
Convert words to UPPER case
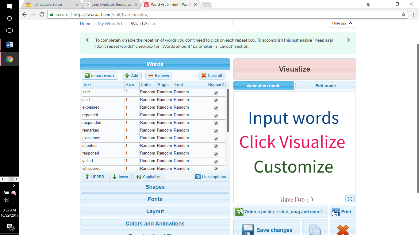[95, 177]
